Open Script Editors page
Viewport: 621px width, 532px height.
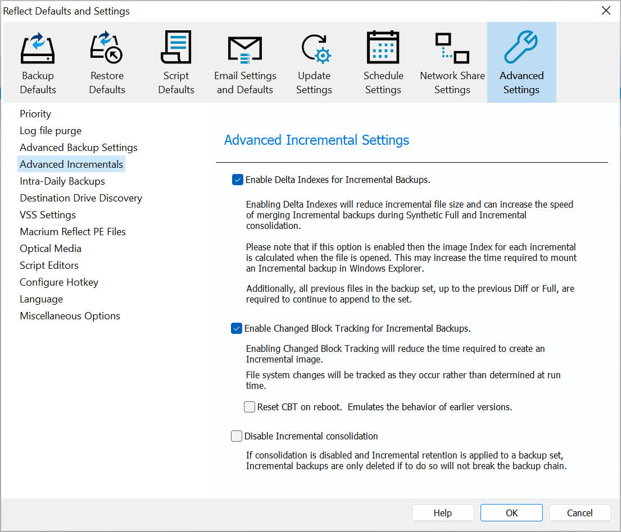click(x=49, y=265)
